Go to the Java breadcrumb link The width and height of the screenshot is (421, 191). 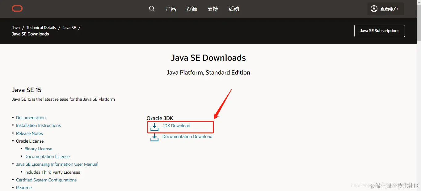16,27
